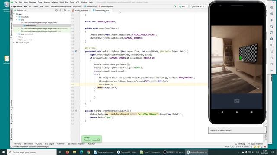The image size is (277, 155).
Task: Click the Project panel locate-file target icon
Action: click(56, 10)
